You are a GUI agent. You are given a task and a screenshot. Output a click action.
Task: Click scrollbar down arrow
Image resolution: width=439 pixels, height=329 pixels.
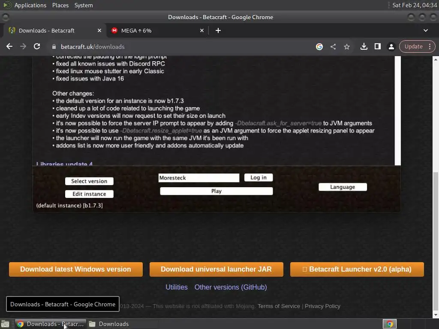436,315
